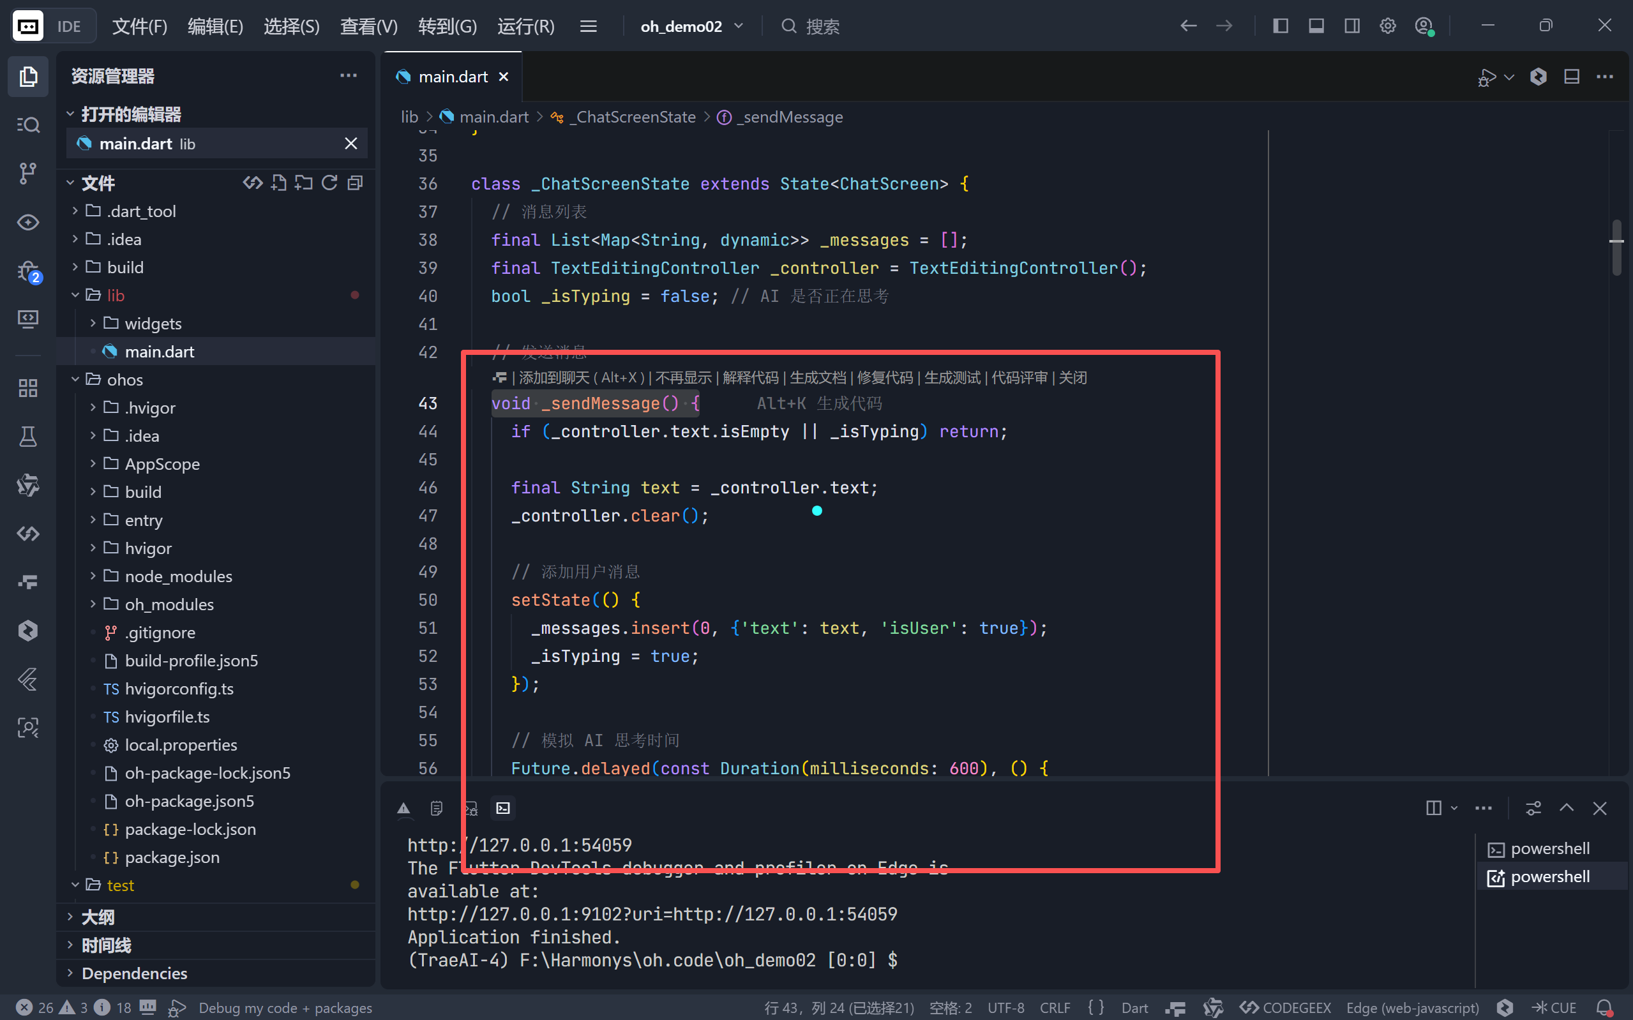Click the Testing flask icon
The height and width of the screenshot is (1020, 1633).
pyautogui.click(x=27, y=437)
